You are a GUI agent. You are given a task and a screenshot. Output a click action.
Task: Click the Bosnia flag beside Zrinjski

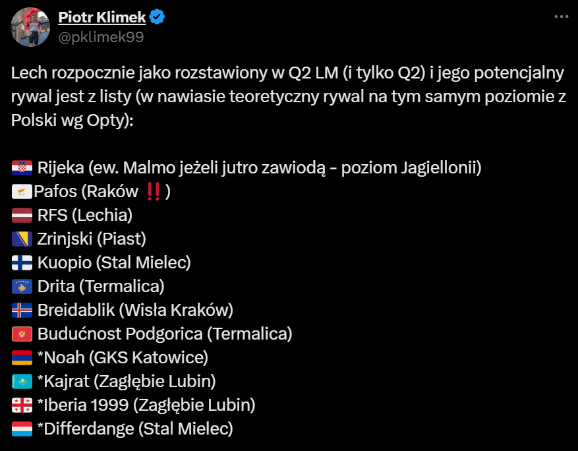(22, 239)
